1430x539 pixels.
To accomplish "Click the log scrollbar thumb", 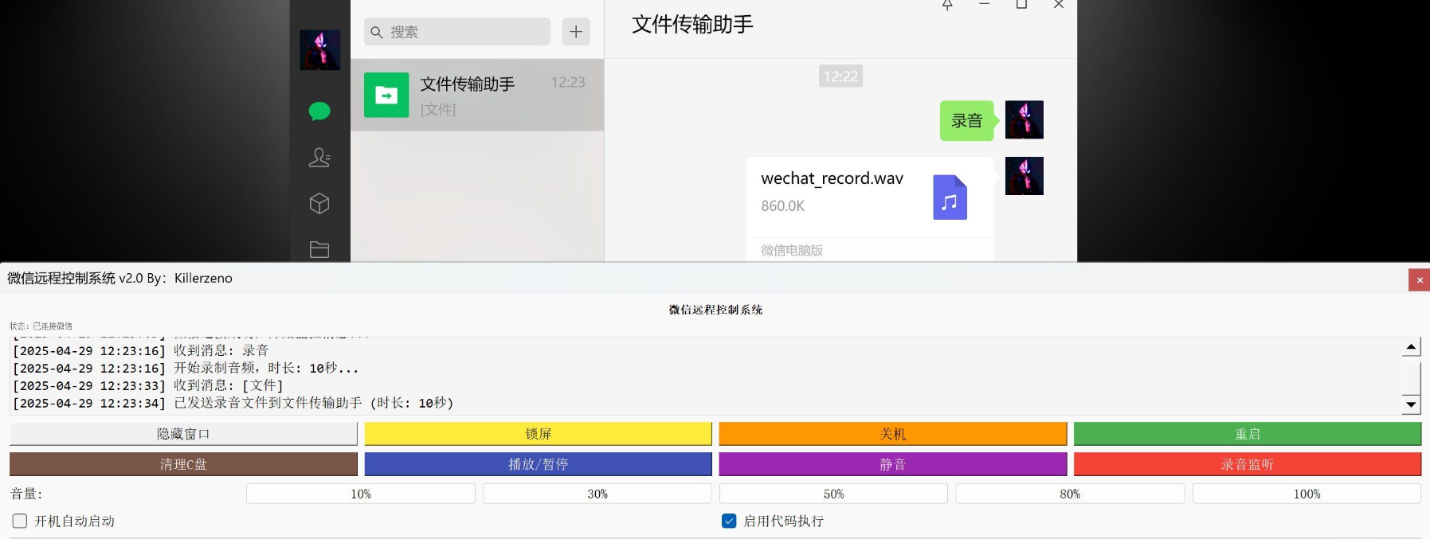I will click(x=1411, y=377).
